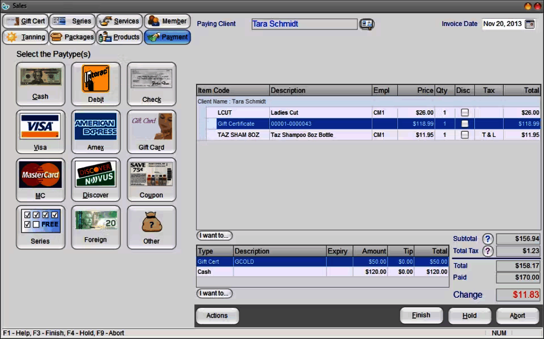This screenshot has width=544, height=339.
Task: Open 'I want to...' menu under items list
Action: coord(214,235)
